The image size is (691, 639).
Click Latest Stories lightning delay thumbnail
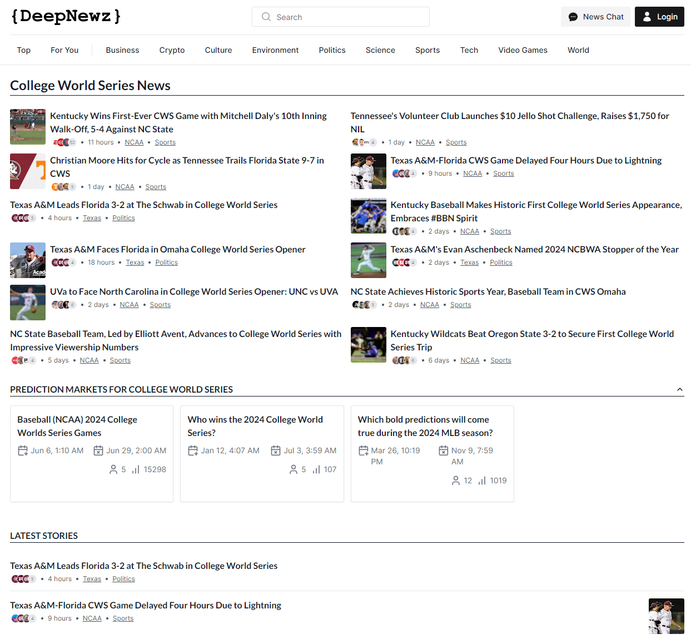point(667,616)
